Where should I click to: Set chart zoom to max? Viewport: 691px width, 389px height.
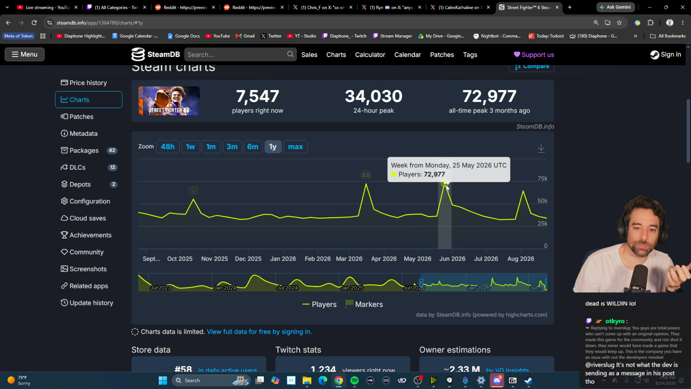pos(295,147)
